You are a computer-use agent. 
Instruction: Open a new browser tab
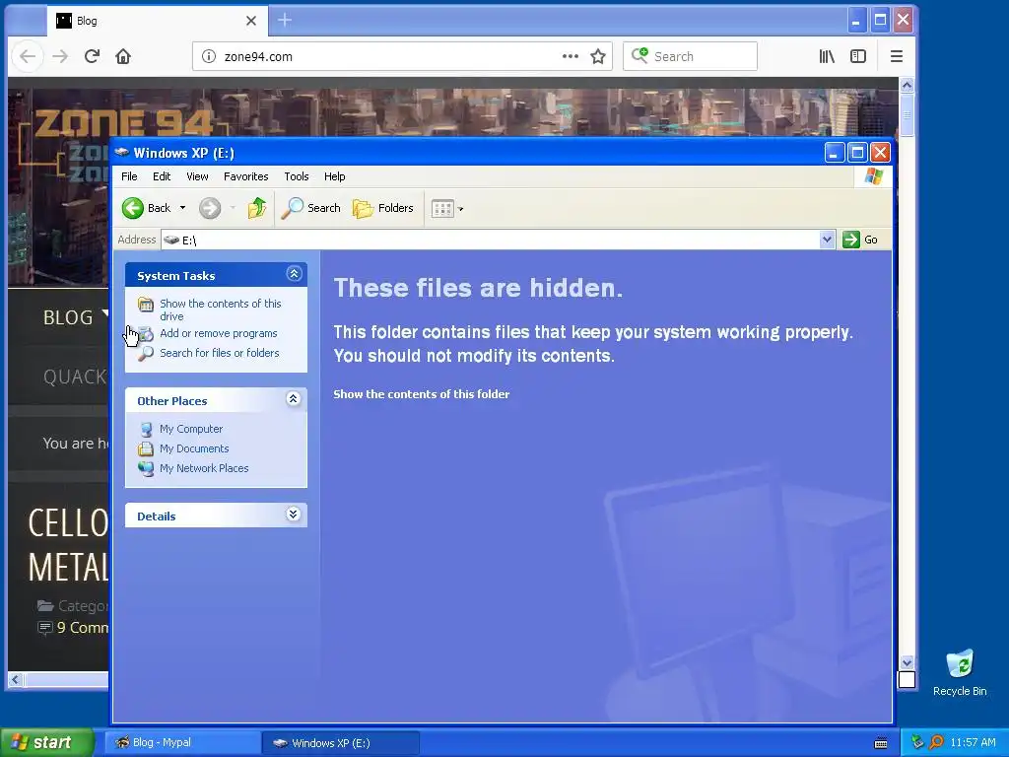tap(285, 21)
